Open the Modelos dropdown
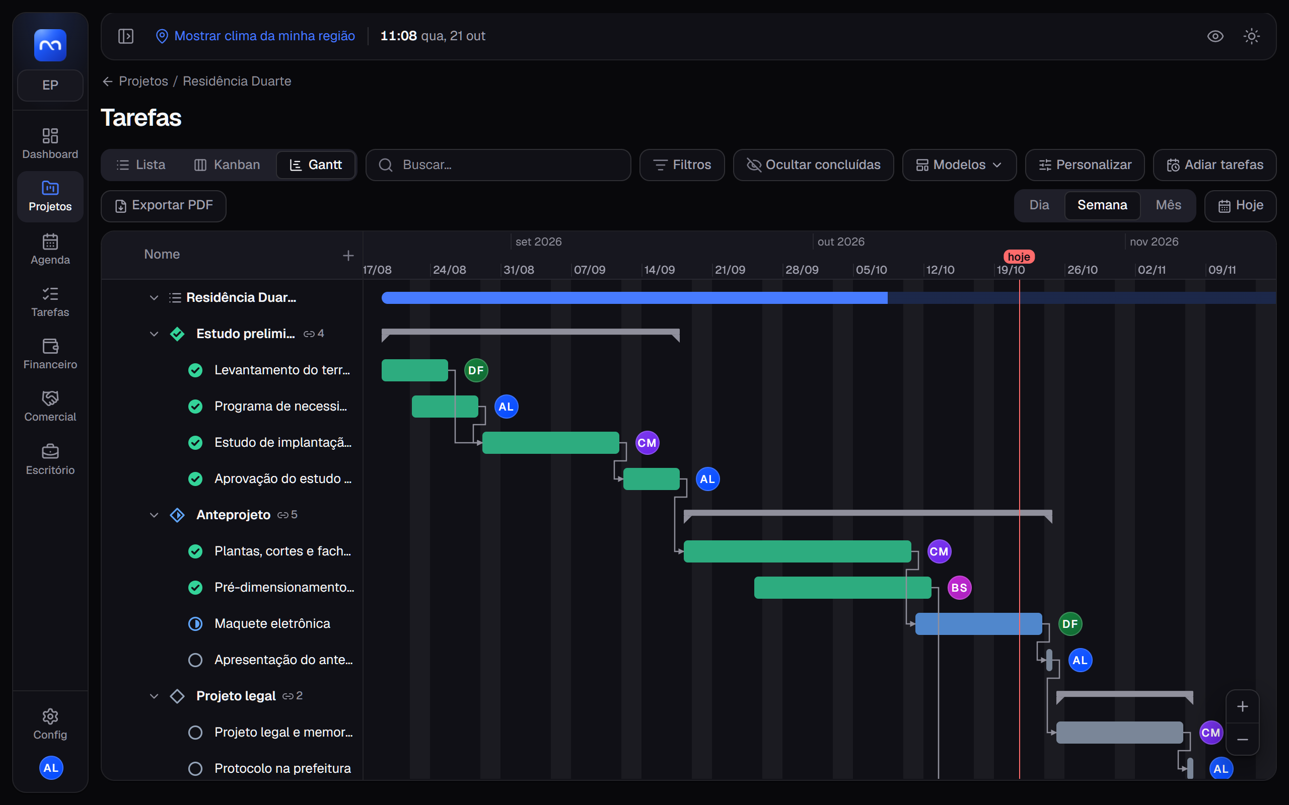1289x805 pixels. tap(959, 165)
